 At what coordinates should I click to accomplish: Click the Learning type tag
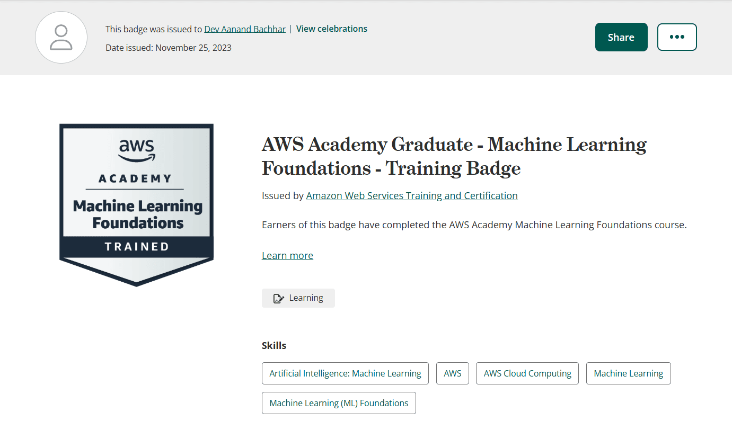[x=298, y=298]
